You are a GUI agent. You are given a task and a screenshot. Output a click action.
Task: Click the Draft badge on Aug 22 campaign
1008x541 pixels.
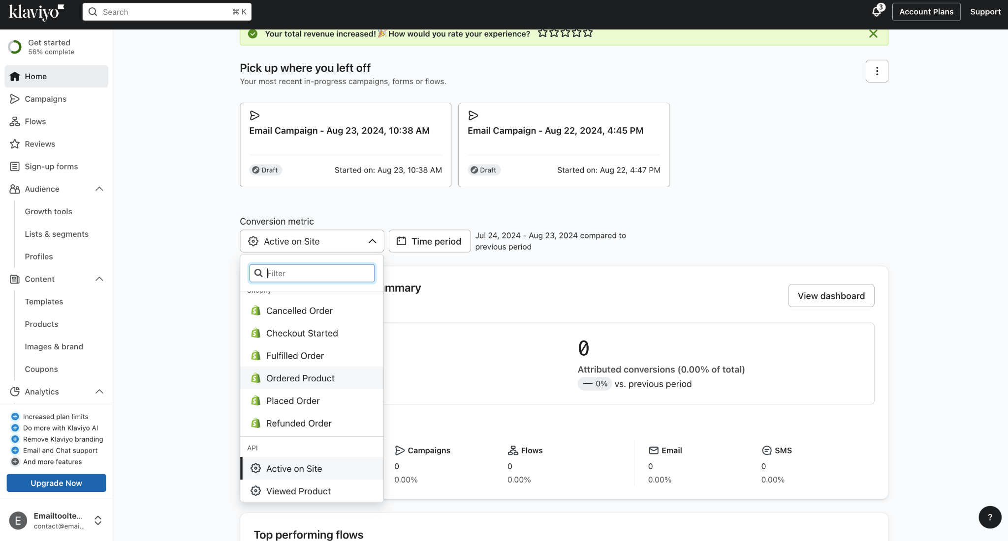coord(484,170)
